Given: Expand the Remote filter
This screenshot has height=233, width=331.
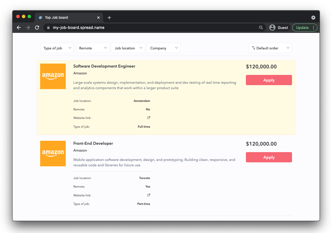Looking at the screenshot, I should pyautogui.click(x=92, y=48).
